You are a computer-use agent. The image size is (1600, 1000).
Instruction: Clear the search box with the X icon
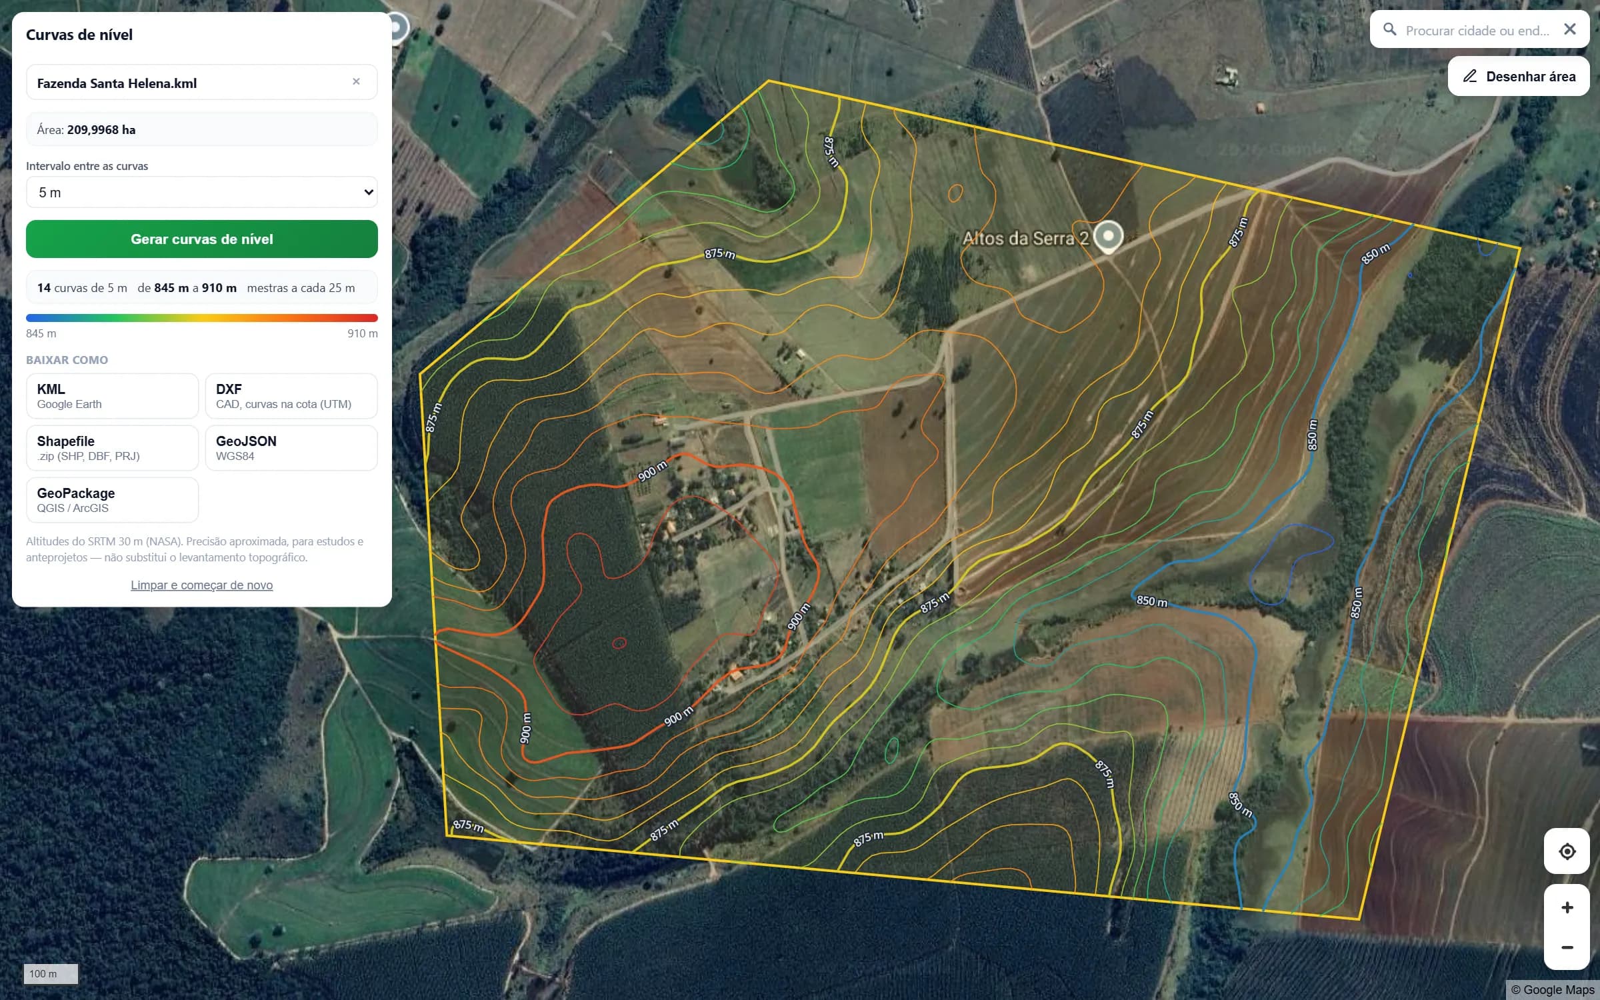[1570, 29]
